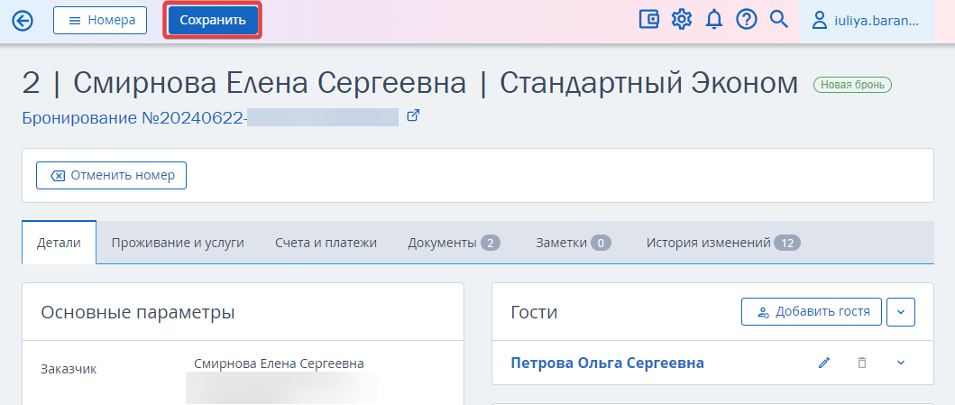The image size is (955, 405).
Task: Click the Стандартный Эконом page title
Action: point(648,84)
